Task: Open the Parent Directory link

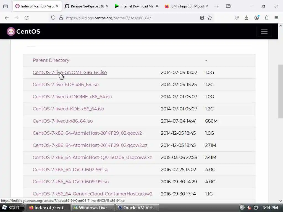Action: tap(51, 60)
